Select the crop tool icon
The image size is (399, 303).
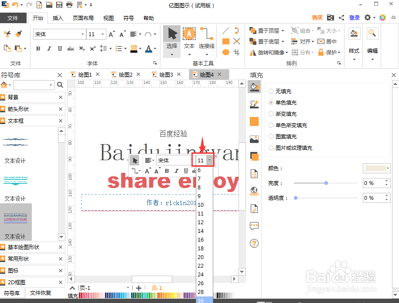tap(237, 52)
